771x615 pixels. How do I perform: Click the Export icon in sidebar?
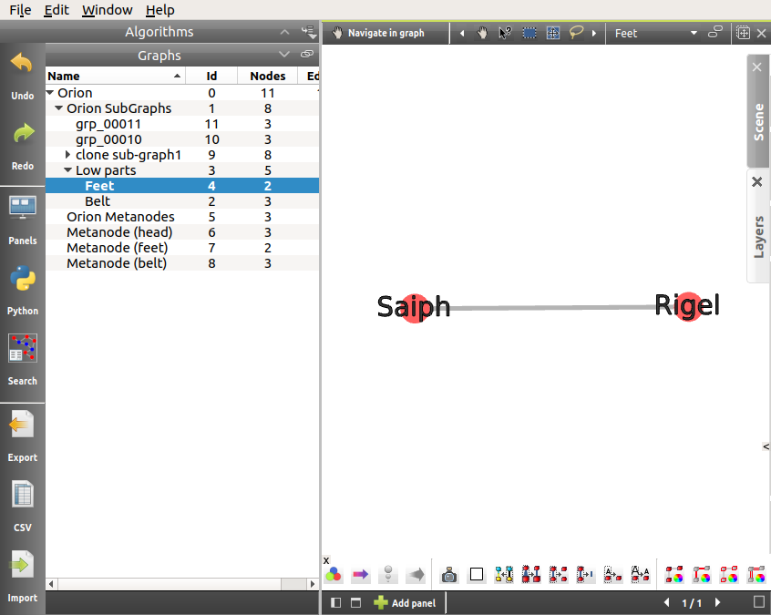pyautogui.click(x=22, y=425)
